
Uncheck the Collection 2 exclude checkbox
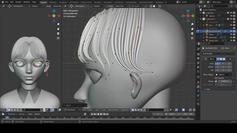228,19
